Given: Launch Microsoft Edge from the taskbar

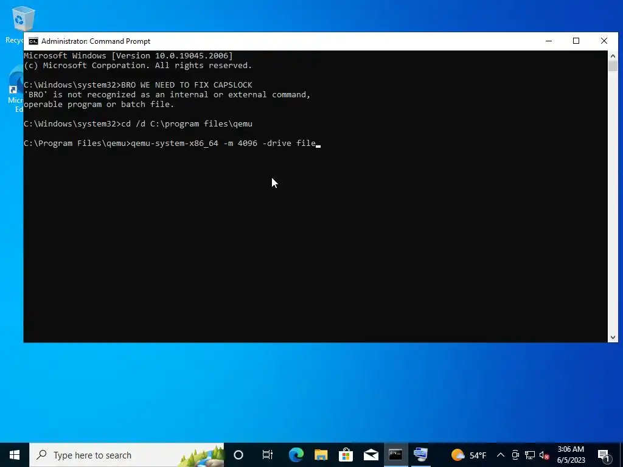Looking at the screenshot, I should pyautogui.click(x=296, y=455).
